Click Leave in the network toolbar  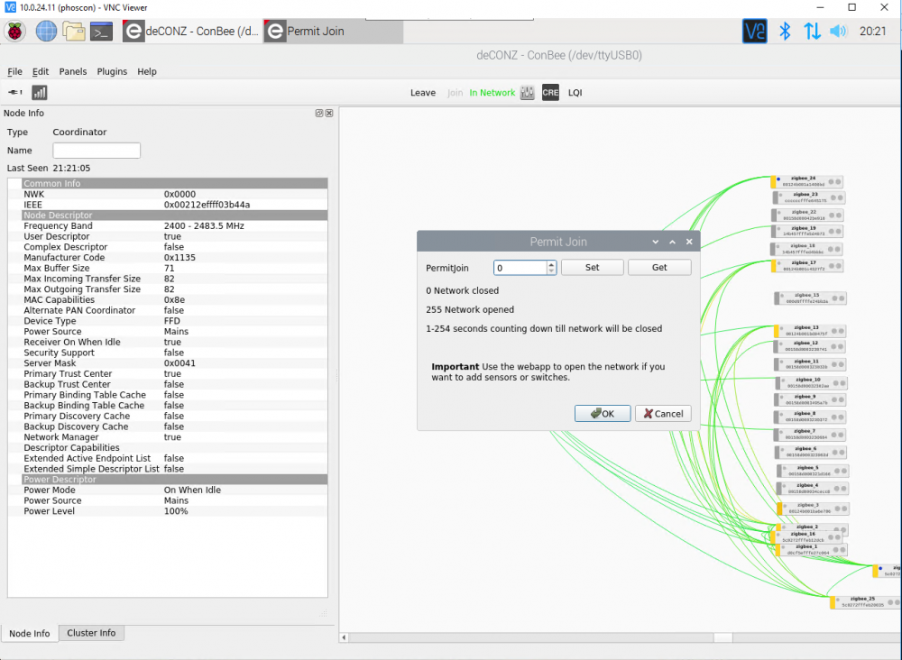[423, 93]
